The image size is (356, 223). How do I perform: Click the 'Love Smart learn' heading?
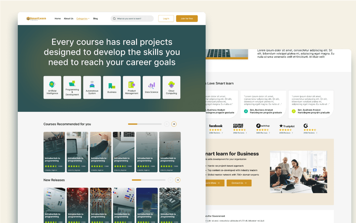click(x=220, y=84)
